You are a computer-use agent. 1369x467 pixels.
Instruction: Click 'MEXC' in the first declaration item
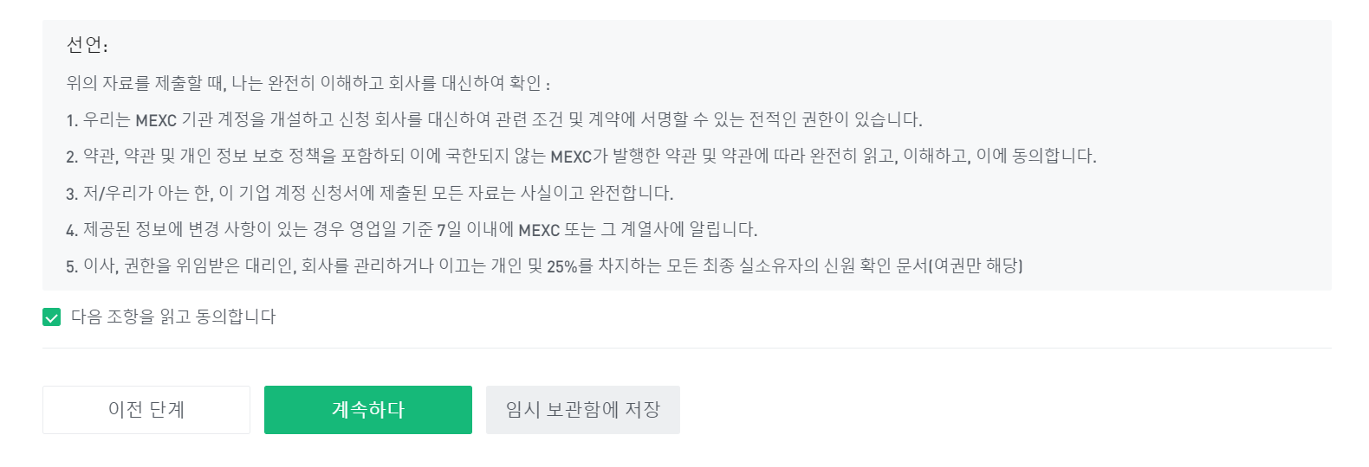pyautogui.click(x=156, y=121)
